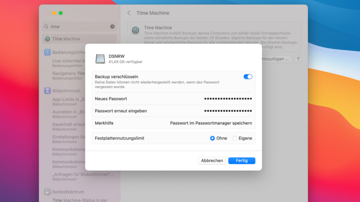This screenshot has width=360, height=202.
Task: Click the DSNRW disk name text
Action: (117, 57)
